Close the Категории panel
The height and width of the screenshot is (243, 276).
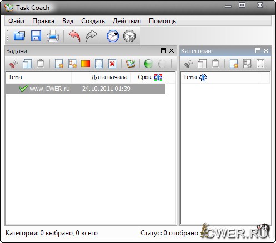tap(266, 51)
